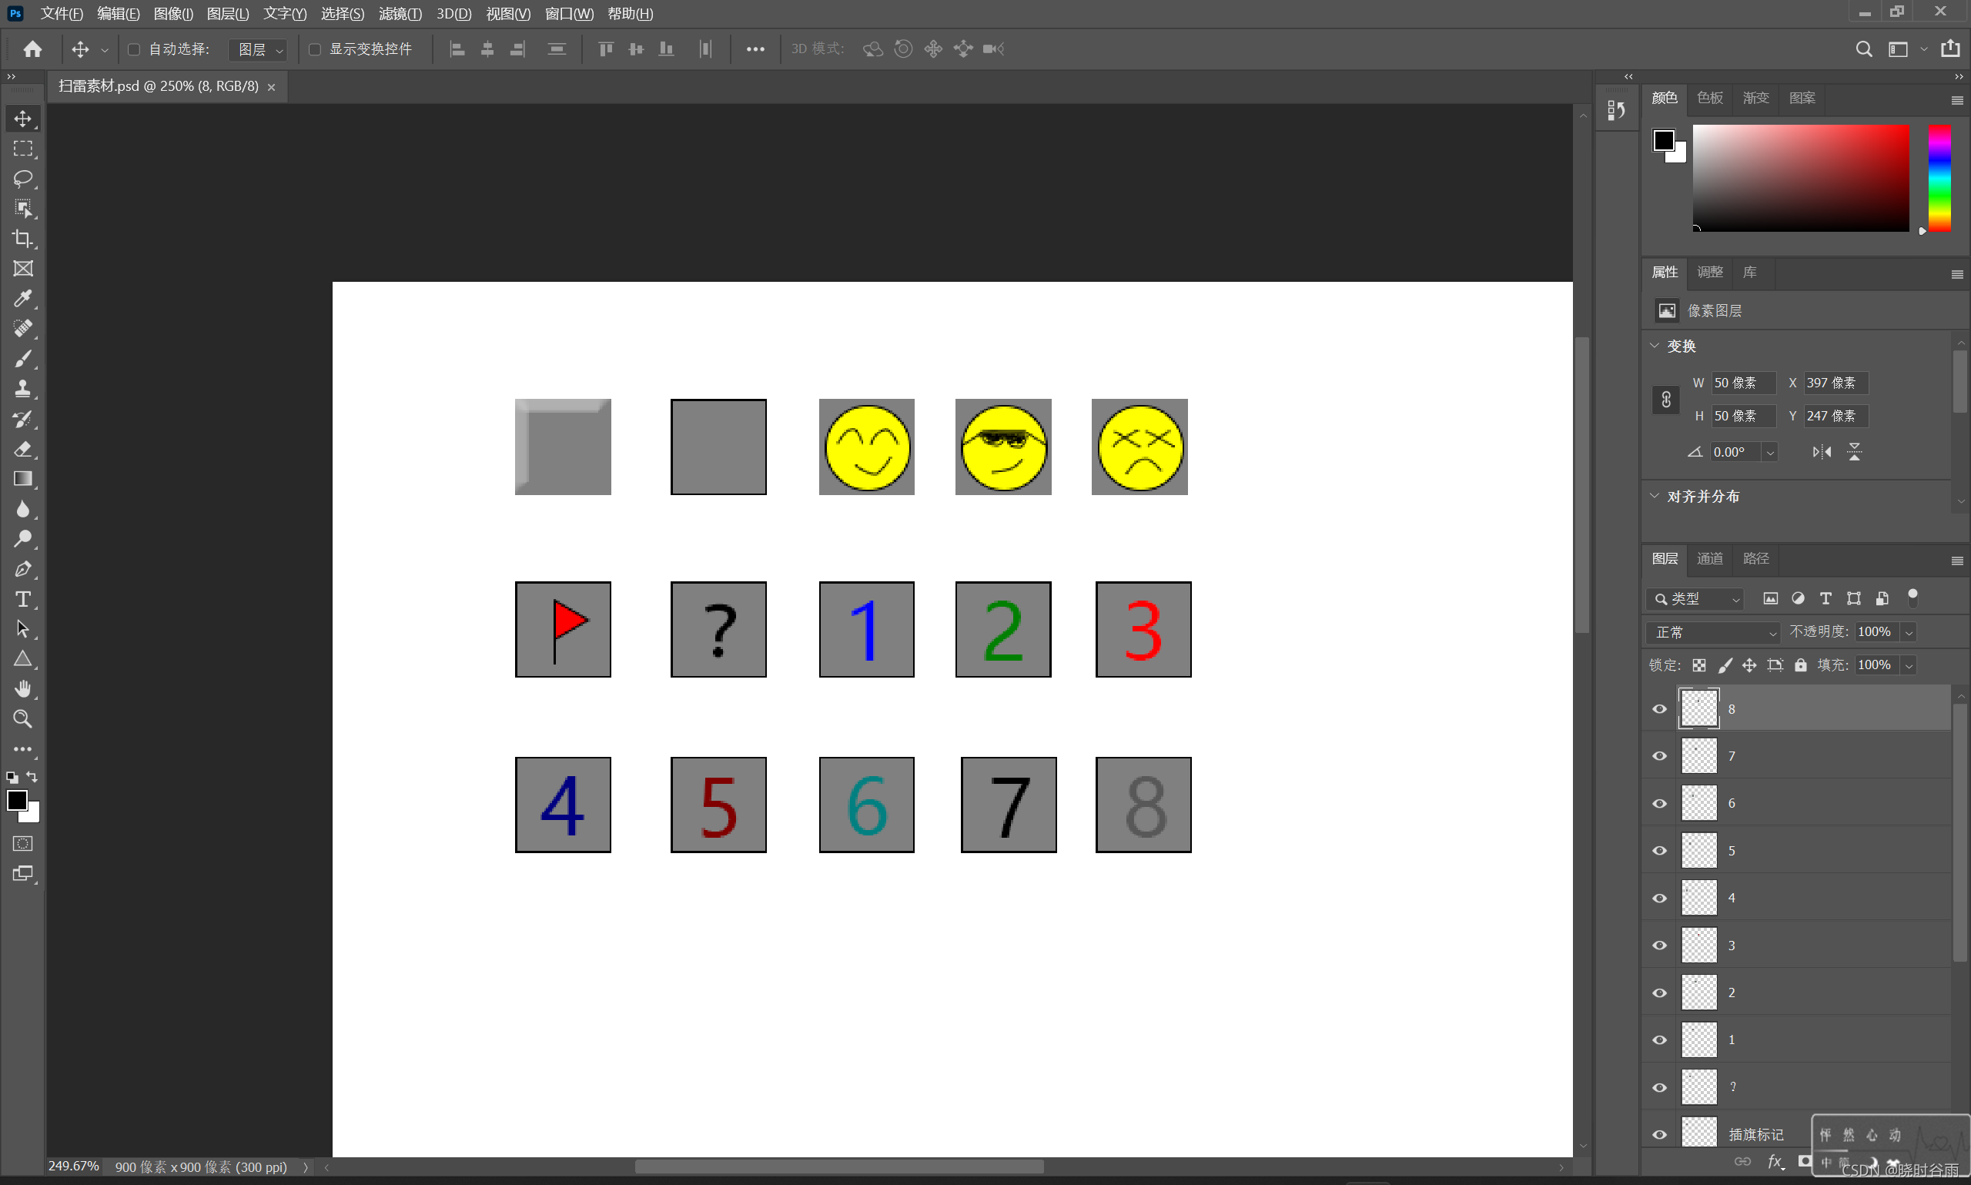Viewport: 1971px width, 1185px height.
Task: Select the Blur tool
Action: coord(22,510)
